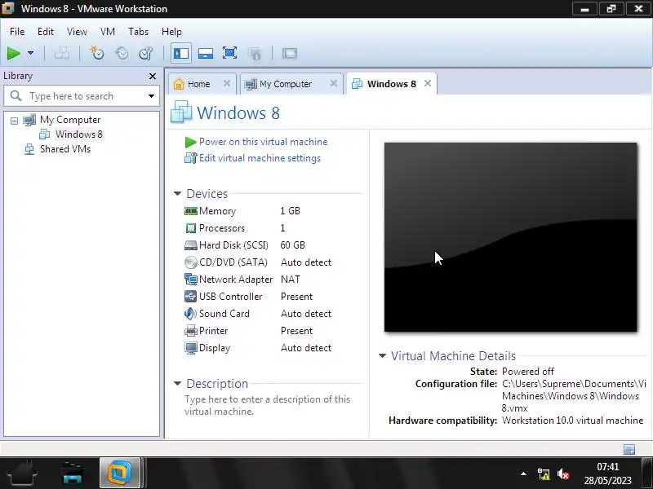Collapse the Virtual Machine Details section
Image resolution: width=653 pixels, height=489 pixels.
[382, 355]
